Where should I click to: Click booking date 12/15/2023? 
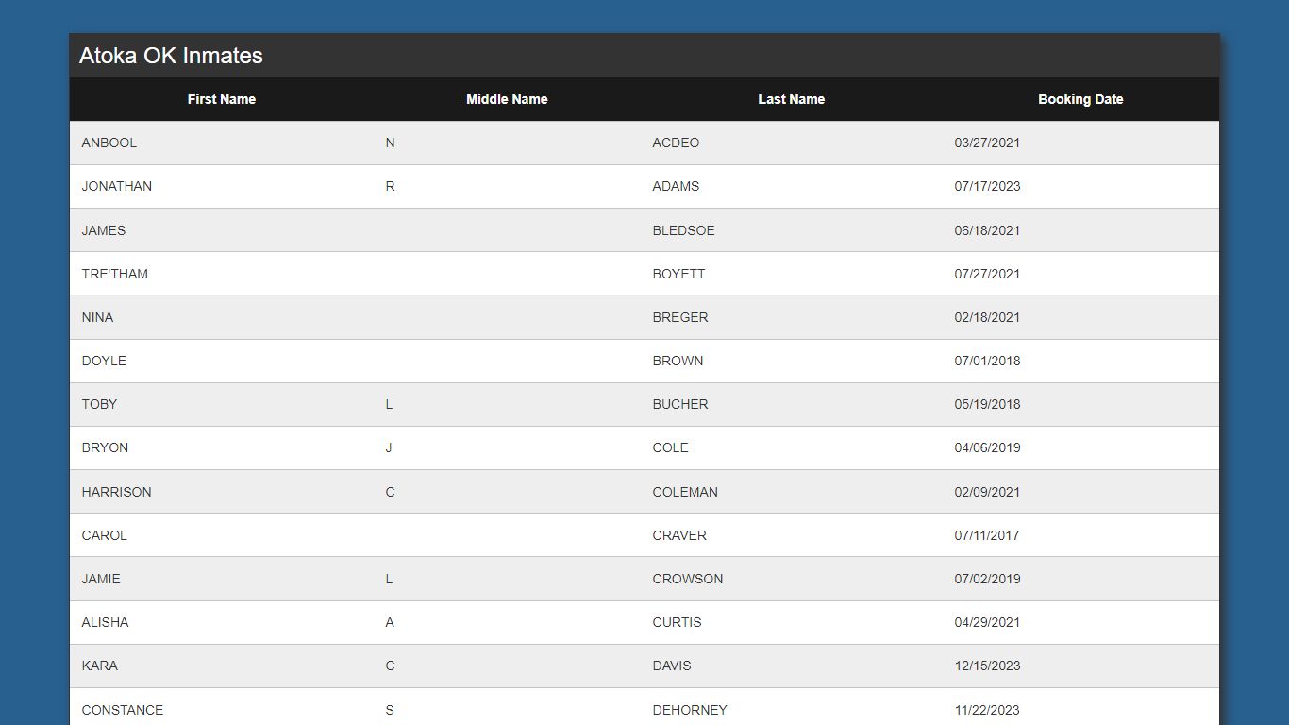tap(987, 666)
